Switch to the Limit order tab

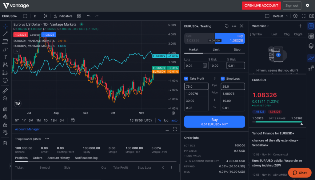tap(216, 50)
